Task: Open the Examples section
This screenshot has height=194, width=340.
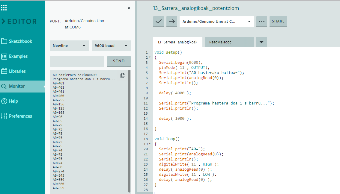Action: [14, 56]
